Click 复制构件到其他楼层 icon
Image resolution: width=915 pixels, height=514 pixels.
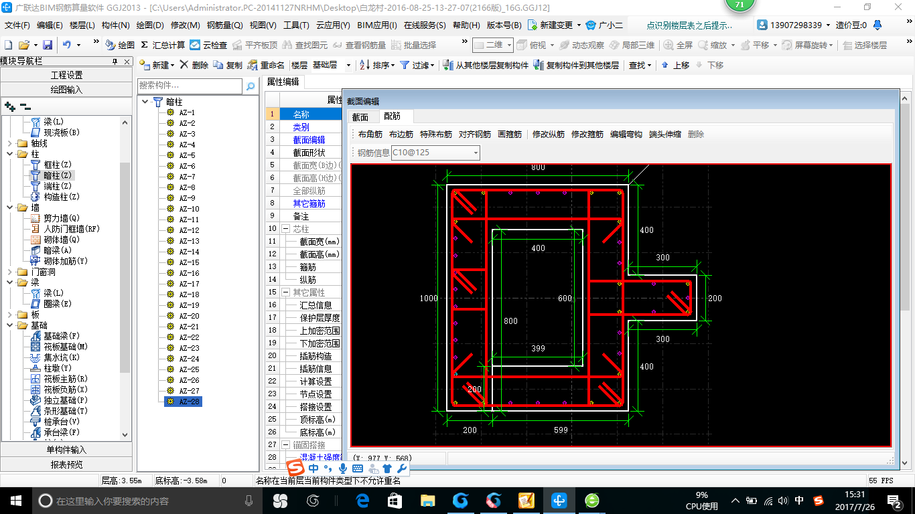pyautogui.click(x=539, y=65)
